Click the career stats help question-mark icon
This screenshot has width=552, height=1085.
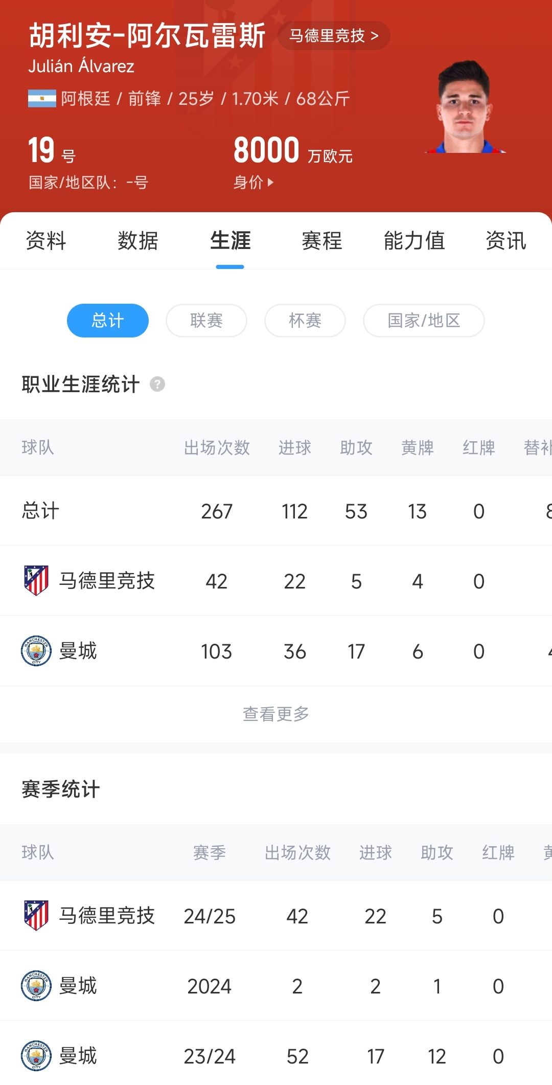(157, 384)
